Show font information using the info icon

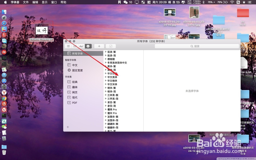pos(88,46)
